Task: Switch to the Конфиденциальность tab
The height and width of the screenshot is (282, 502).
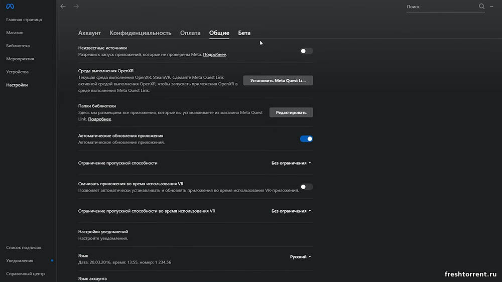Action: [141, 33]
